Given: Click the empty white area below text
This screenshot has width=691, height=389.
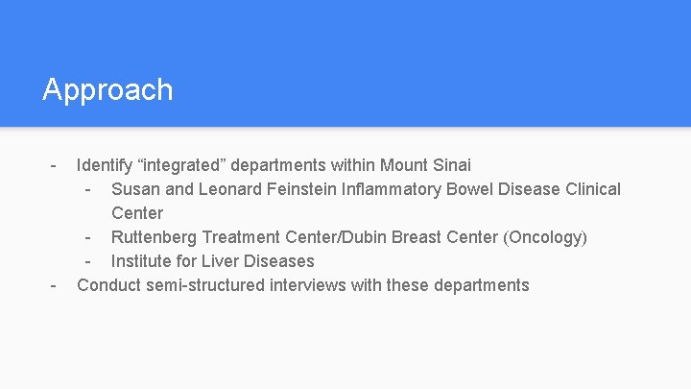Looking at the screenshot, I should pyautogui.click(x=345, y=346).
